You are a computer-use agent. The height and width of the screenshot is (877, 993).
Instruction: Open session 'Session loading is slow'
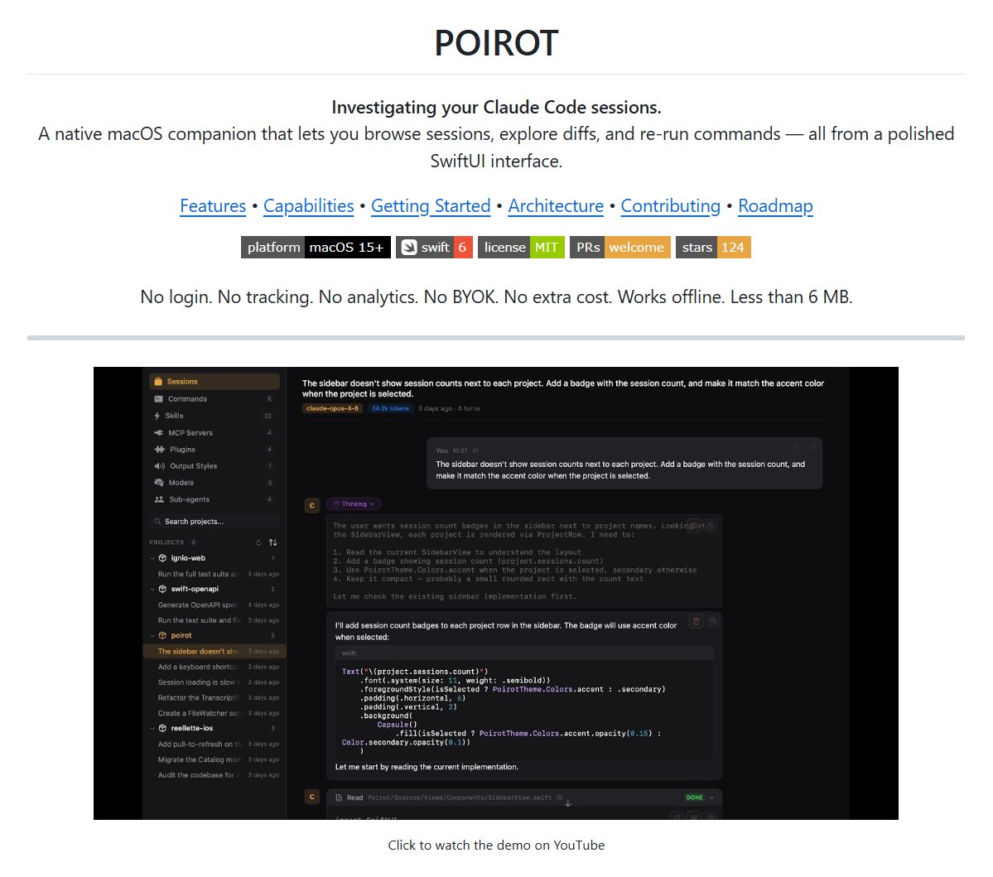214,682
